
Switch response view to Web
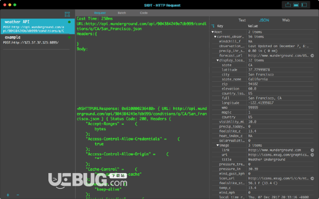(x=286, y=20)
